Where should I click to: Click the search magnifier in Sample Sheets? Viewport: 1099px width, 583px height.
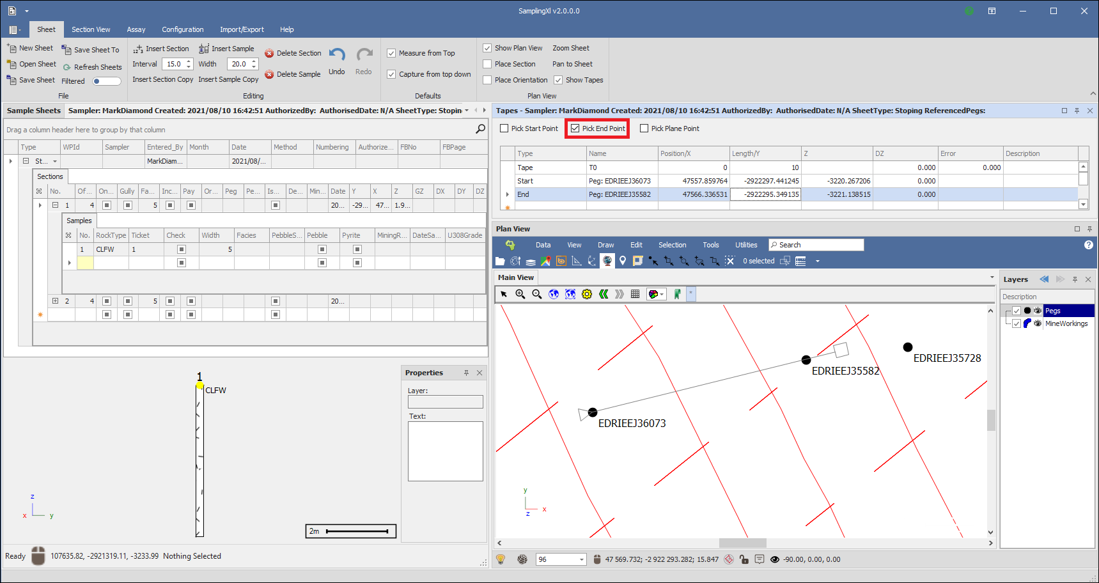(x=480, y=129)
